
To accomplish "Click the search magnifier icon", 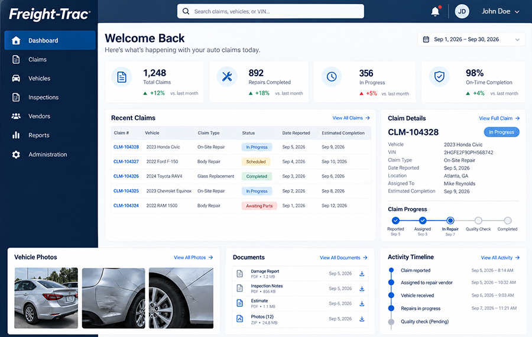I will pos(186,11).
